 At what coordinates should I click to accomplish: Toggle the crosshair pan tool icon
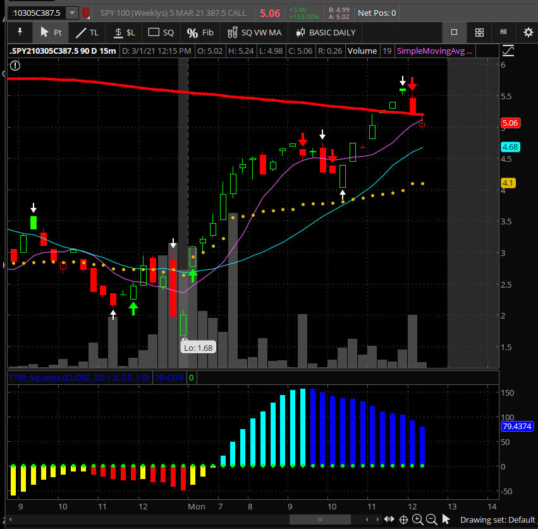tap(403, 520)
